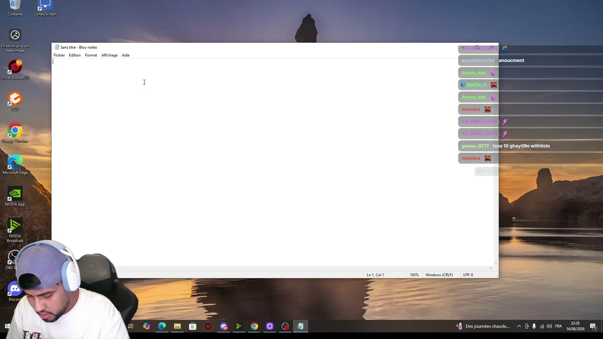
Task: Select the GCC desktop shortcut
Action: (x=15, y=102)
